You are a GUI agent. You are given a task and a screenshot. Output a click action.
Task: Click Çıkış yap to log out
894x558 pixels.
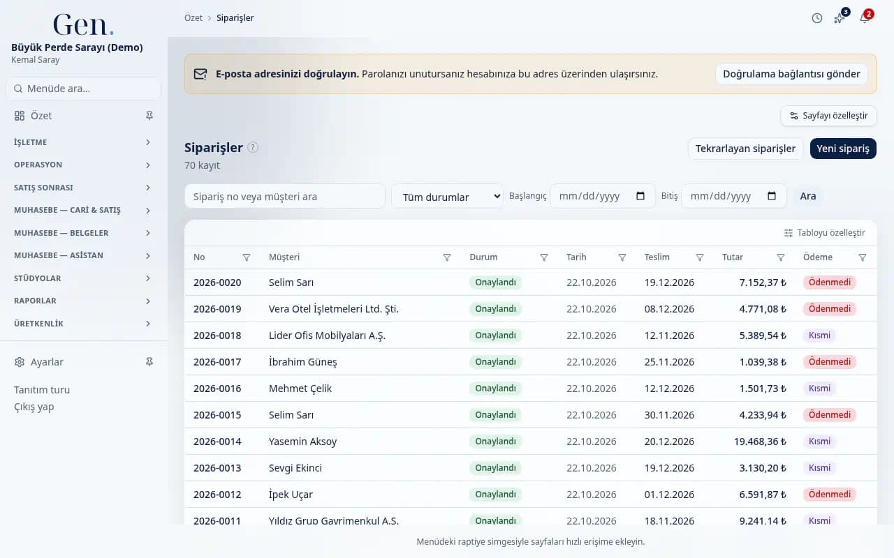[34, 407]
